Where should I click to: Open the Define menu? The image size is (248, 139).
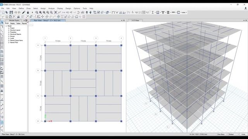[x=21, y=8]
